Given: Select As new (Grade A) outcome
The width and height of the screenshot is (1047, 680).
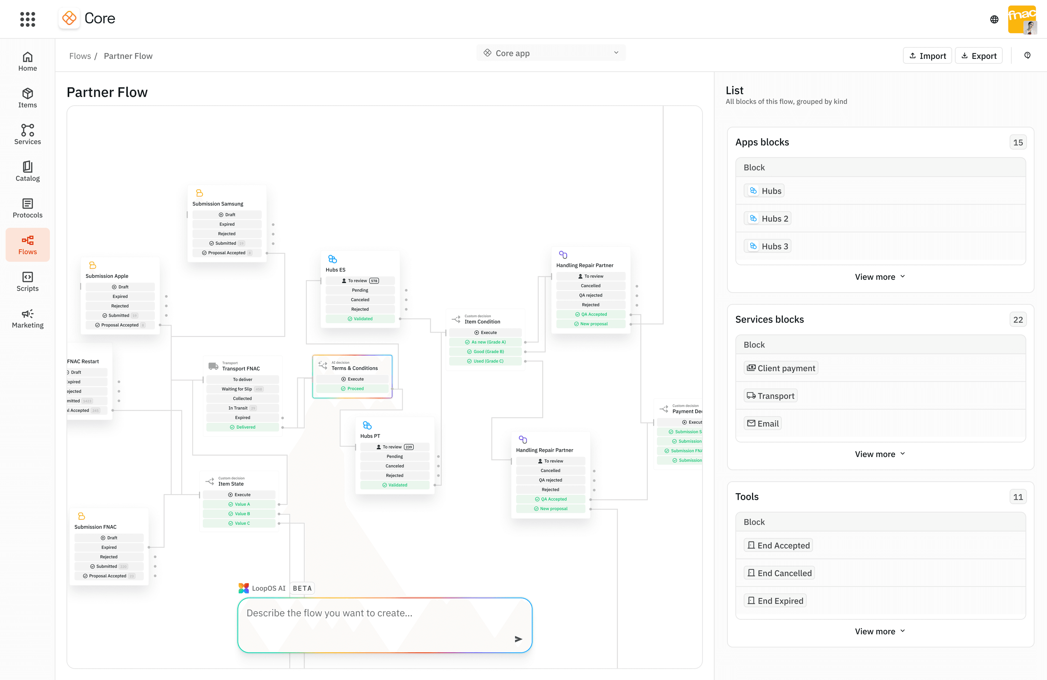Looking at the screenshot, I should (486, 342).
